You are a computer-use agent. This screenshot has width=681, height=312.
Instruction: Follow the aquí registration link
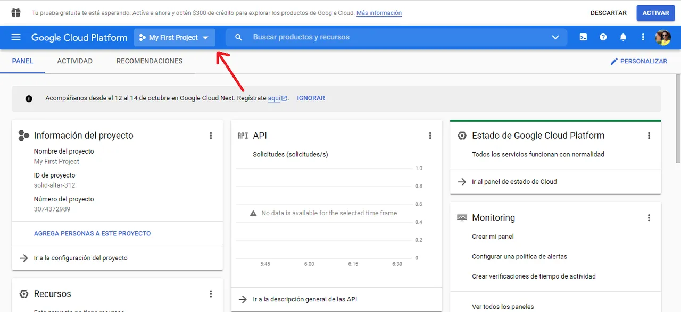[277, 98]
